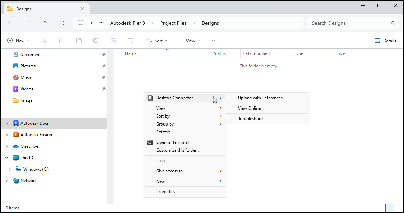Go up one folder level
404x213 pixels.
point(45,23)
